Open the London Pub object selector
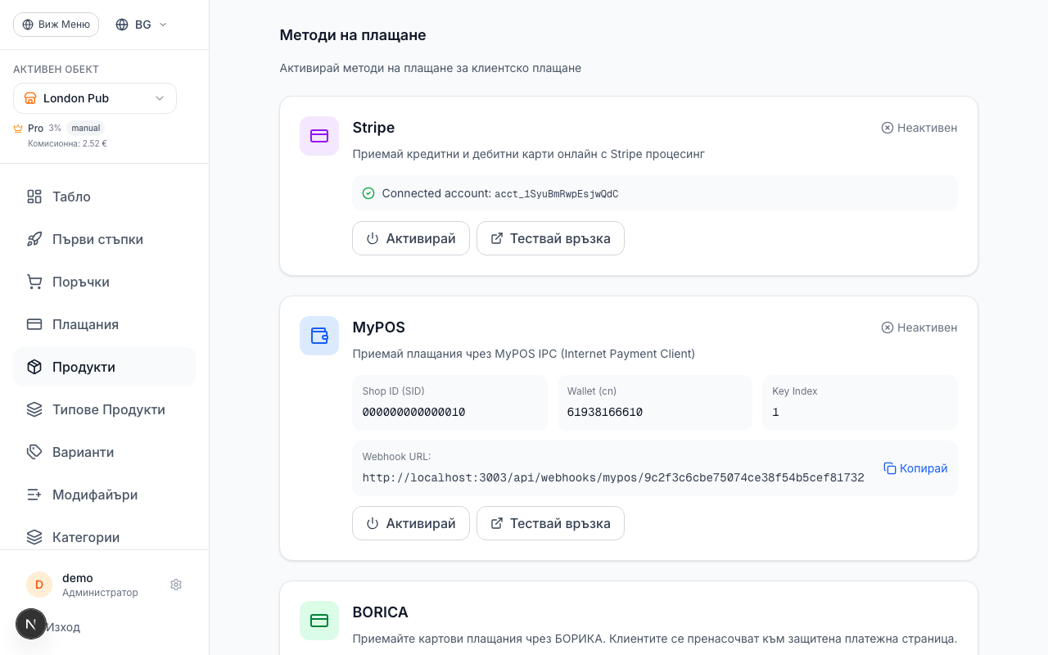The width and height of the screenshot is (1048, 655). point(94,98)
